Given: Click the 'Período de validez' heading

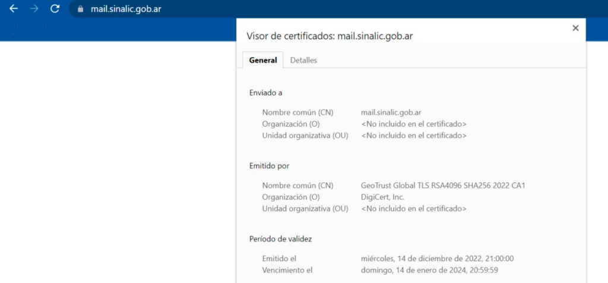Looking at the screenshot, I should coord(280,239).
